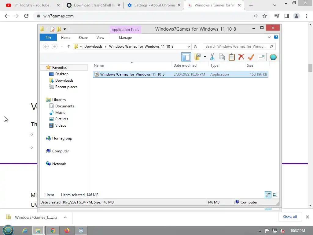This screenshot has height=235, width=313.
Task: Go forward in Explorer navigation
Action: 54,47
